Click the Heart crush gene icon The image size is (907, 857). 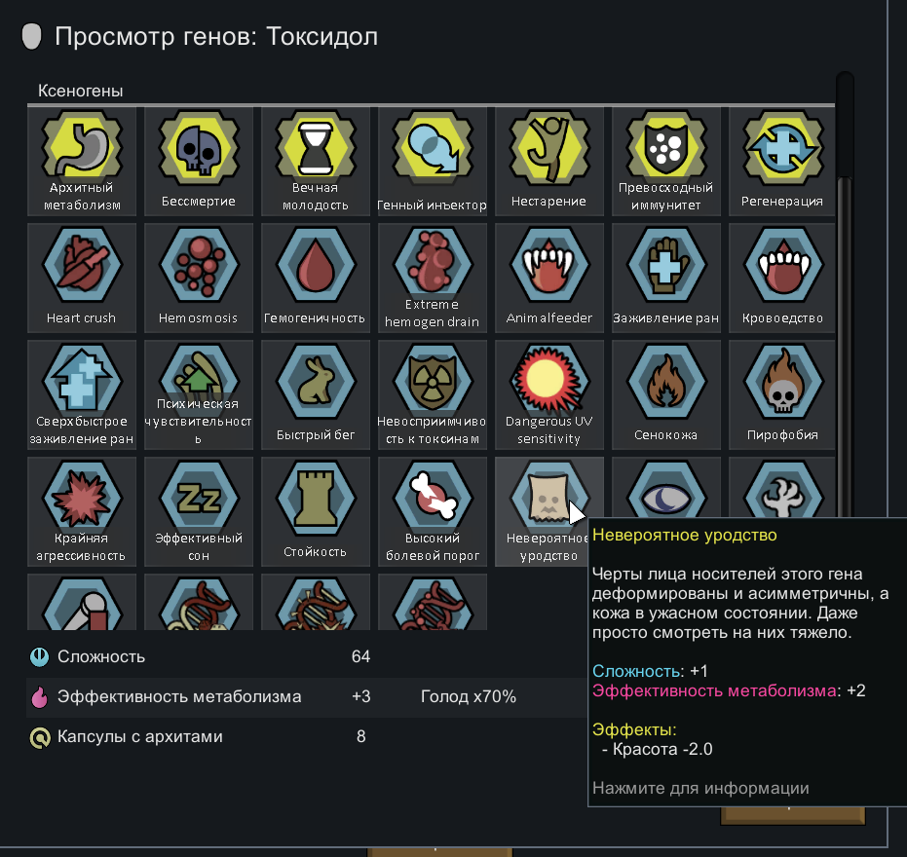82,279
